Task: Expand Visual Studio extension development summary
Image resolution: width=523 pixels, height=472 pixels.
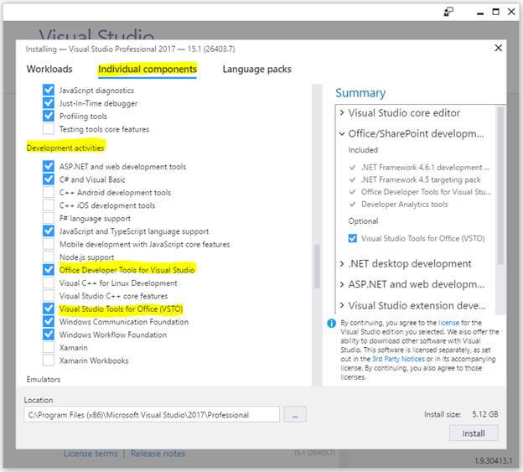Action: [x=342, y=305]
